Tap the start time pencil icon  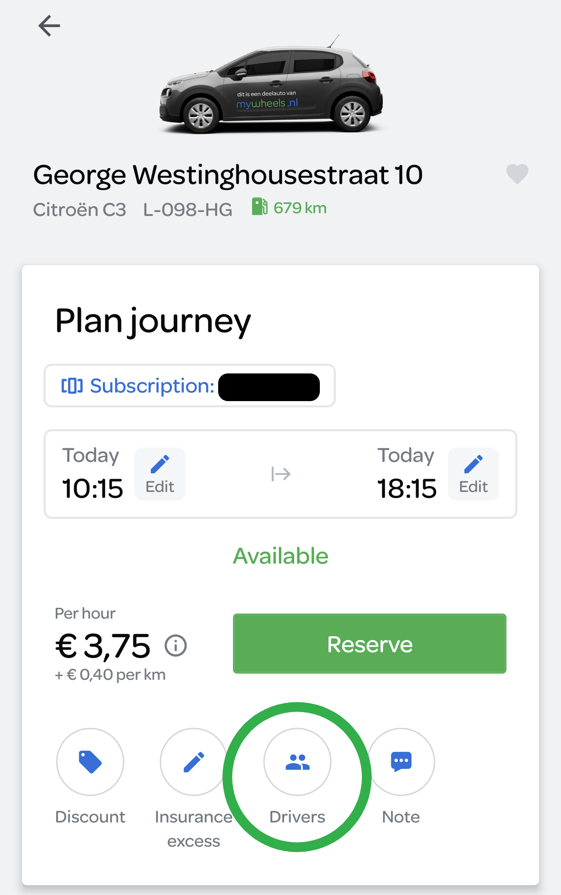(160, 464)
